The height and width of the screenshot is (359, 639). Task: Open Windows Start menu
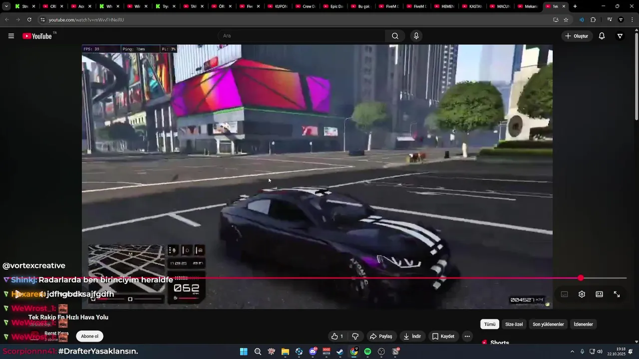(244, 352)
